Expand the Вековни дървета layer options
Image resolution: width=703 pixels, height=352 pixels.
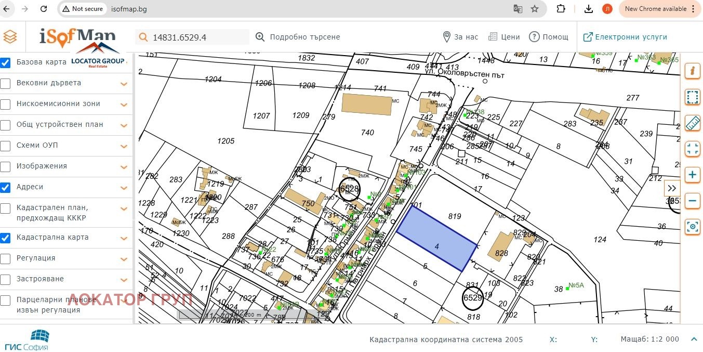124,84
